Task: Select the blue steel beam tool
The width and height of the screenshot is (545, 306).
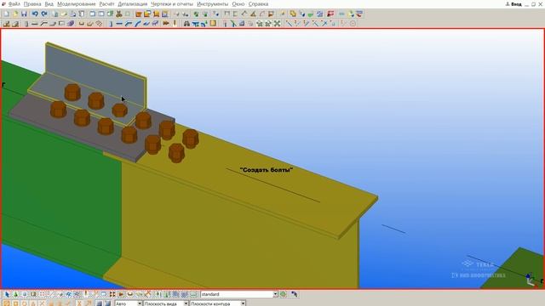Action: 119,24
